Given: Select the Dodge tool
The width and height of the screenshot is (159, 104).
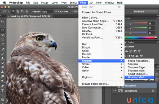Looking at the screenshot, I should (x=3, y=81).
